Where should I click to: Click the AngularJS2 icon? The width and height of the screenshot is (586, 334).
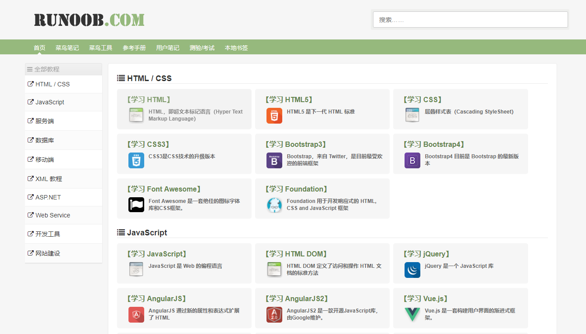274,315
